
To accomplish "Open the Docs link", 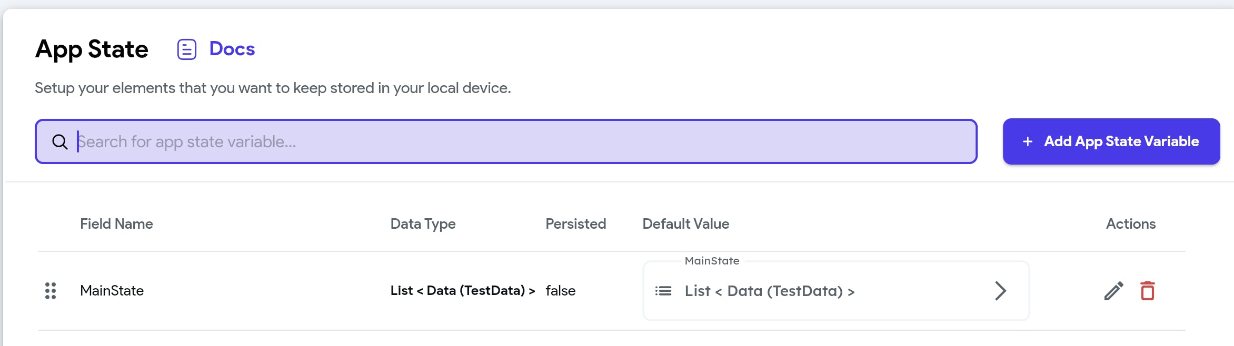I will [232, 49].
